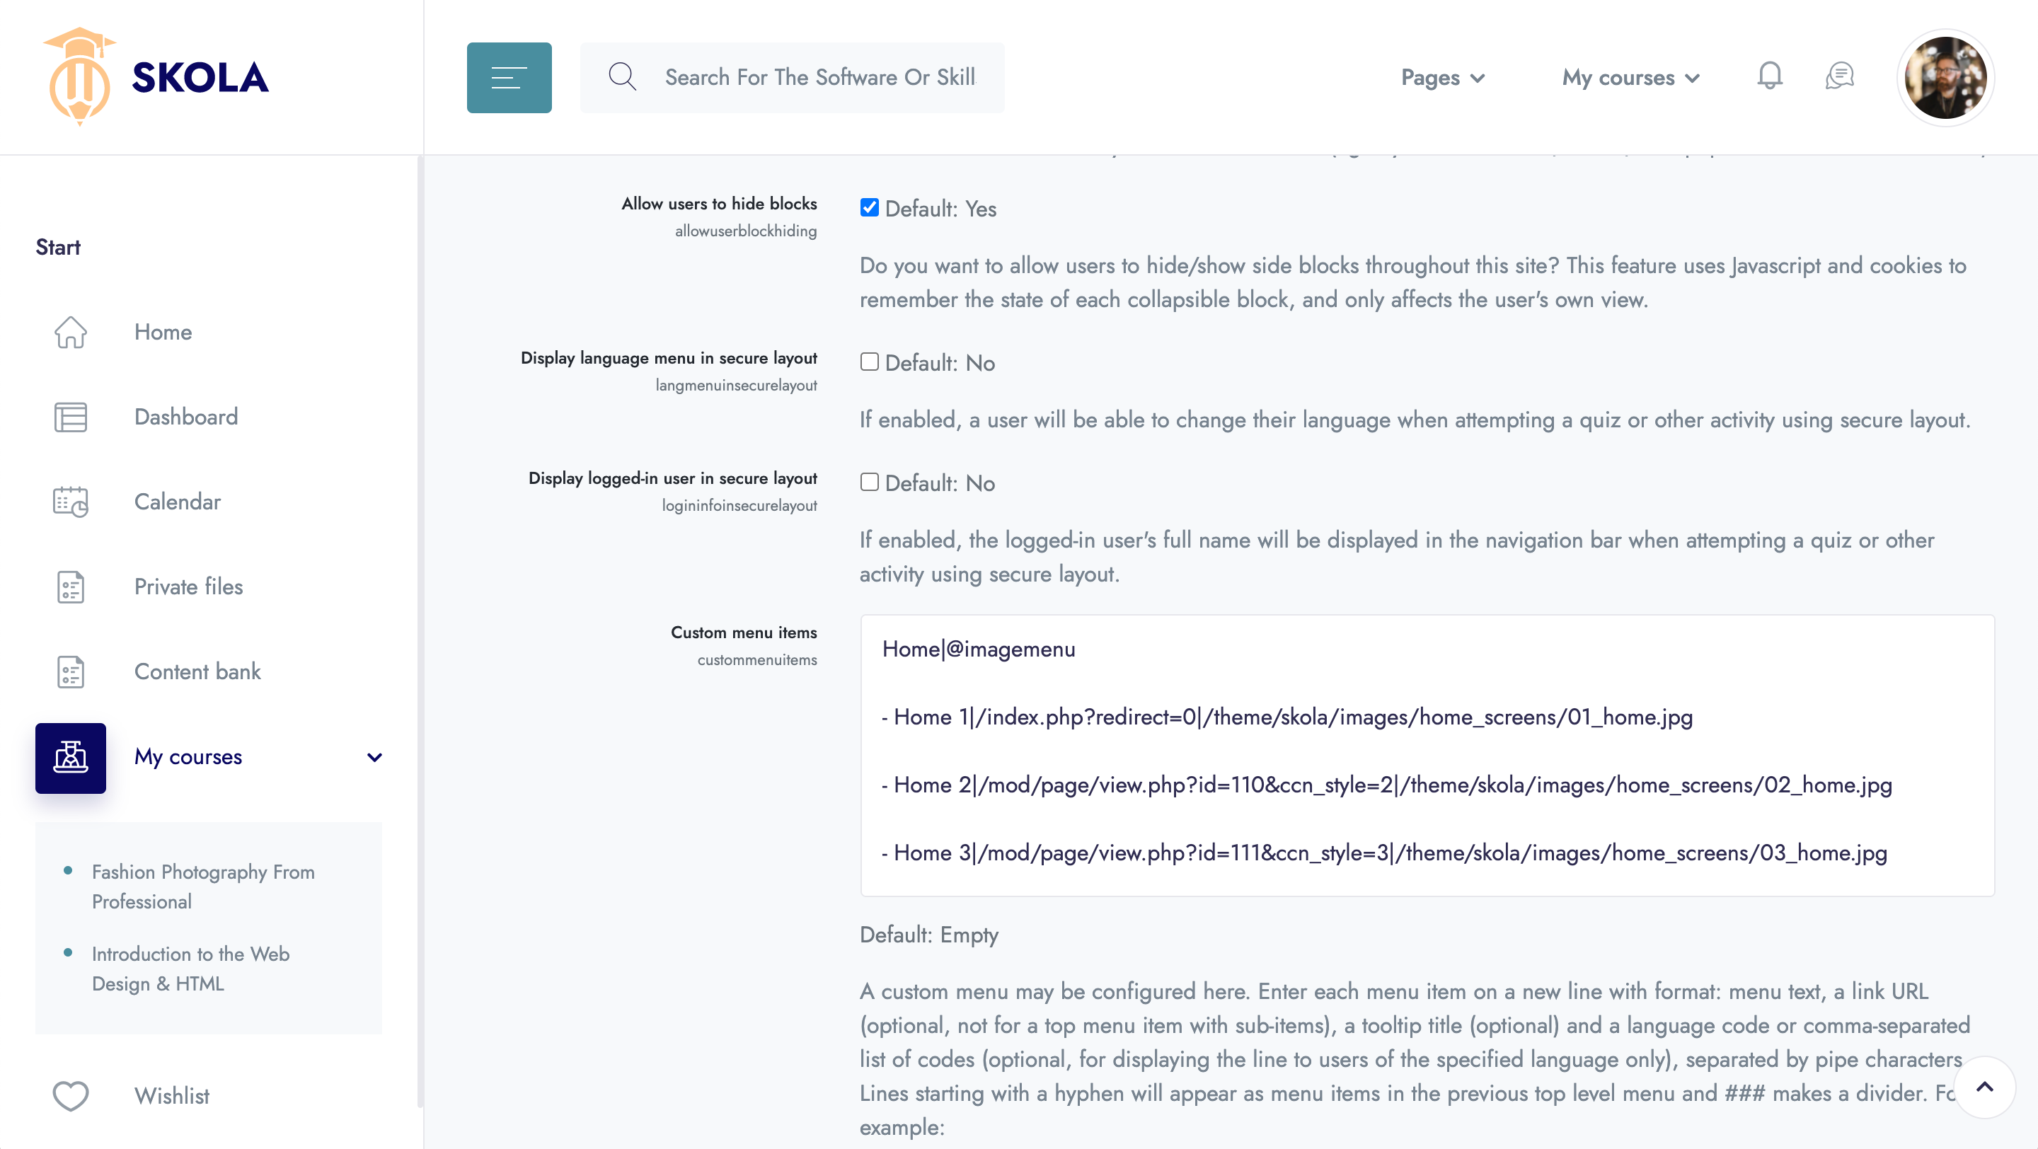Go to Home in sidebar

[163, 332]
